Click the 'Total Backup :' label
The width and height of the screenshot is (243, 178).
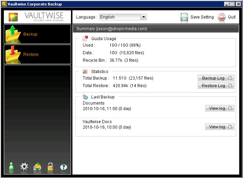(x=96, y=78)
